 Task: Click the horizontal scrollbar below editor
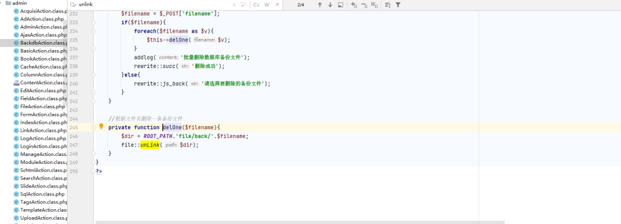coord(300,222)
